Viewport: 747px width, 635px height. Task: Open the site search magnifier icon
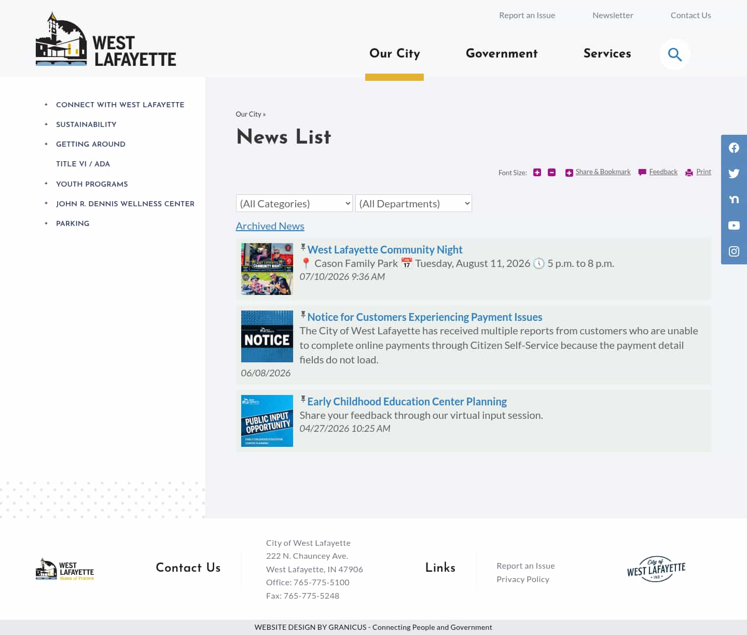(x=674, y=54)
